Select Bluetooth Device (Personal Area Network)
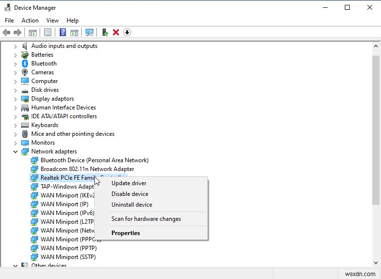Viewport: 381px width, 279px height. click(94, 160)
